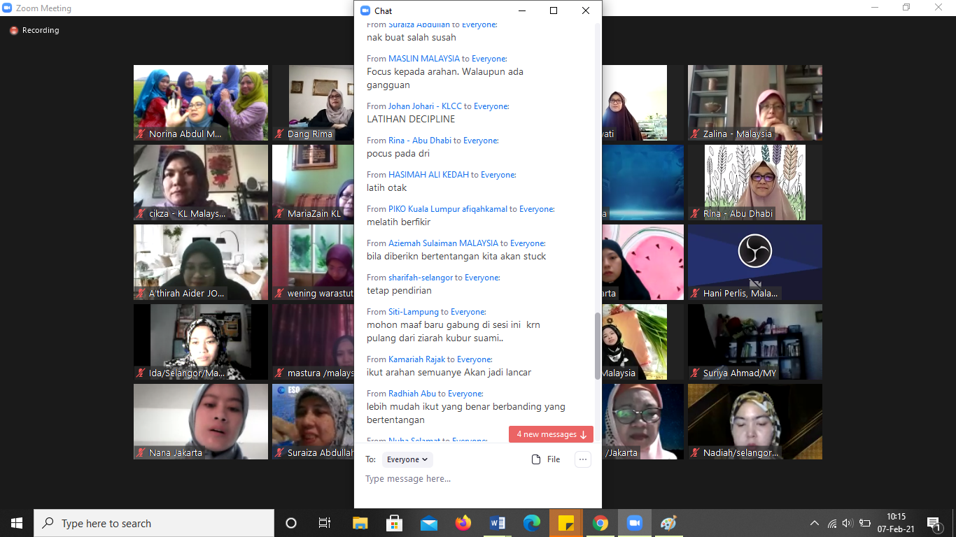Click the Sticky Notes taskbar icon

pos(565,523)
